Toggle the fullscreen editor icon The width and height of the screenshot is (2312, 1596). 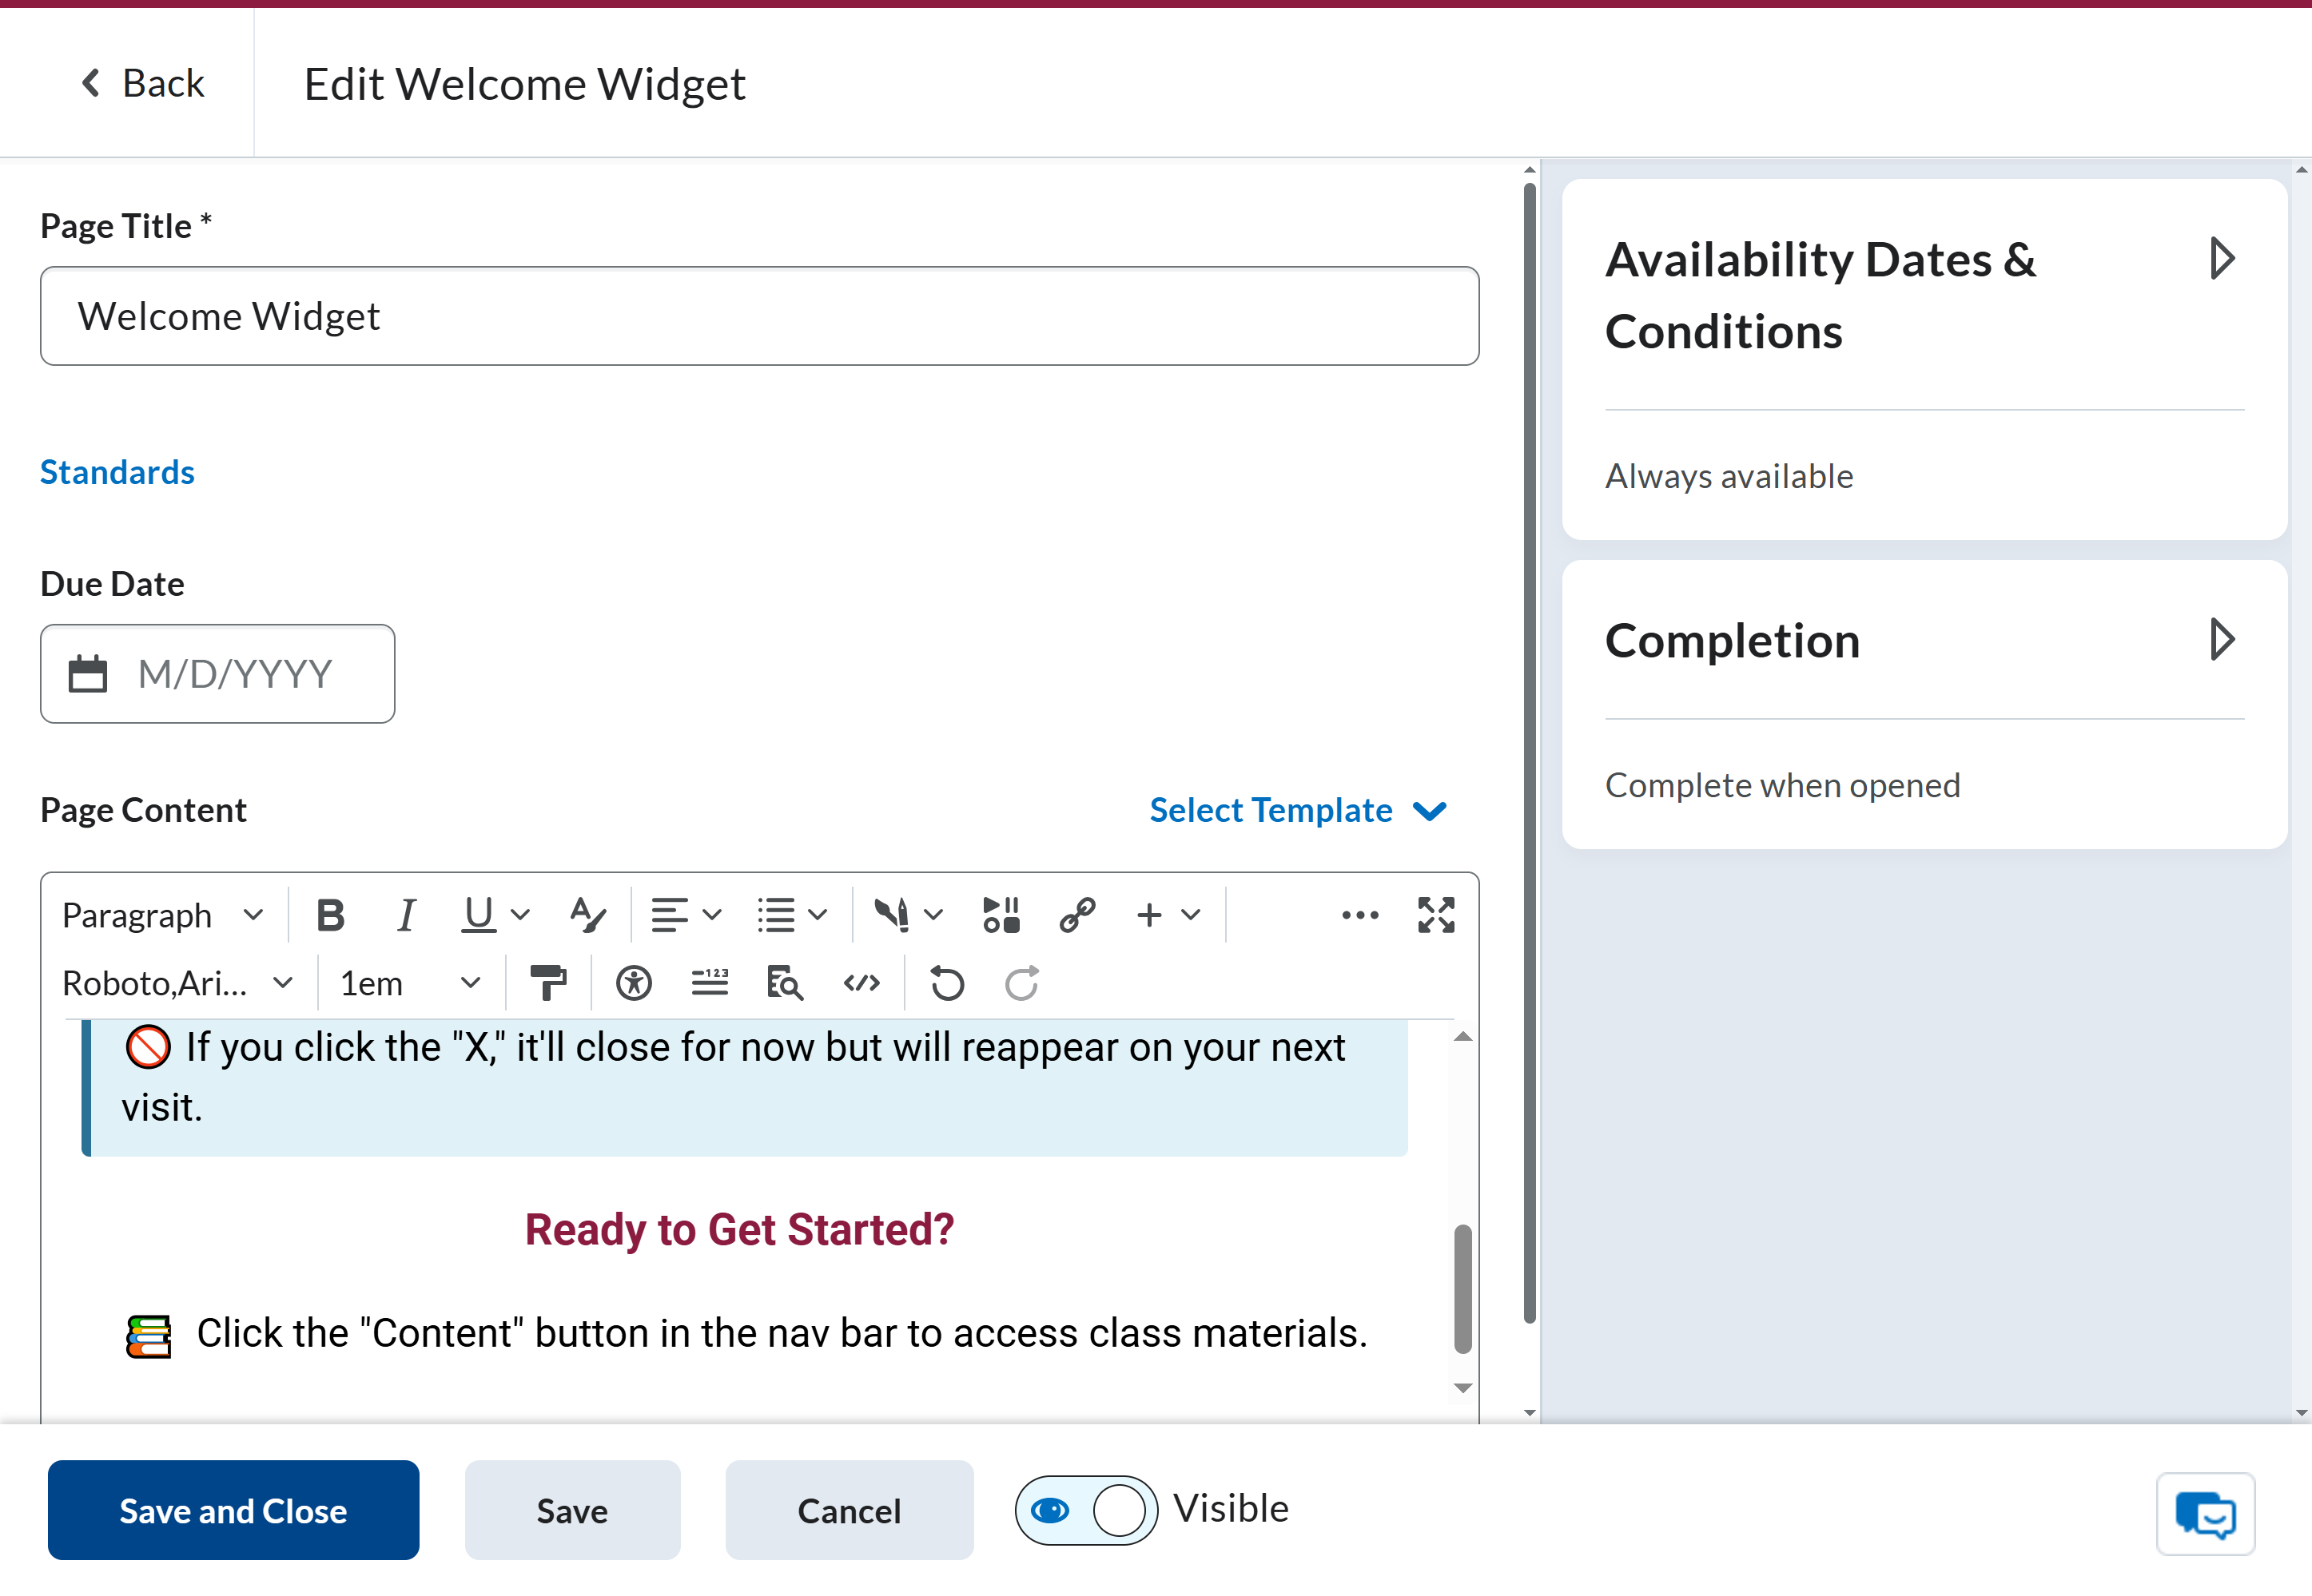(1435, 915)
